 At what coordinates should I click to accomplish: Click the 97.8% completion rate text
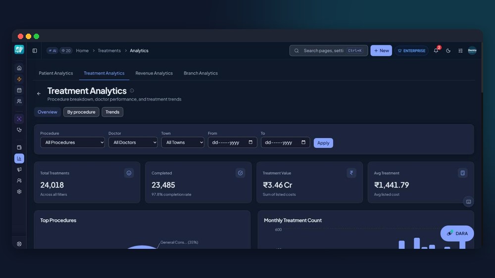[x=171, y=194]
